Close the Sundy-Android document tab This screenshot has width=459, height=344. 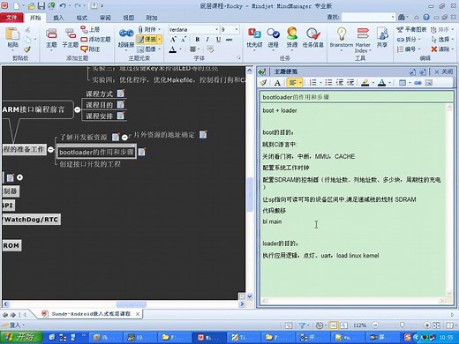(x=138, y=314)
